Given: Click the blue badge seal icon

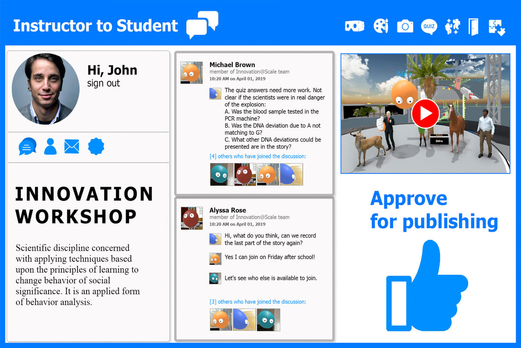Looking at the screenshot, I should (x=96, y=146).
